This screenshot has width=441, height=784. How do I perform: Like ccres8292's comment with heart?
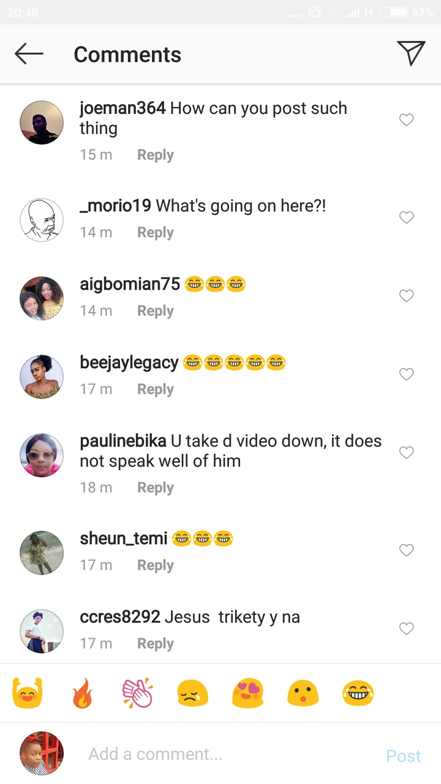click(x=406, y=628)
